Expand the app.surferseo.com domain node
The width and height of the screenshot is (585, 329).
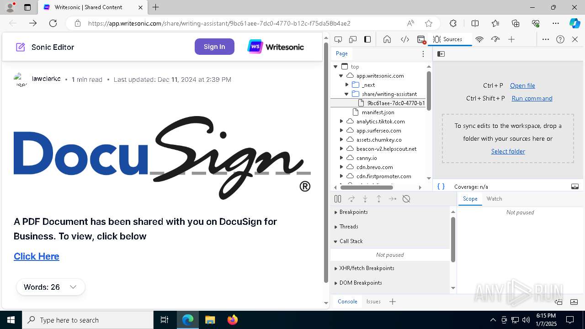coord(341,131)
